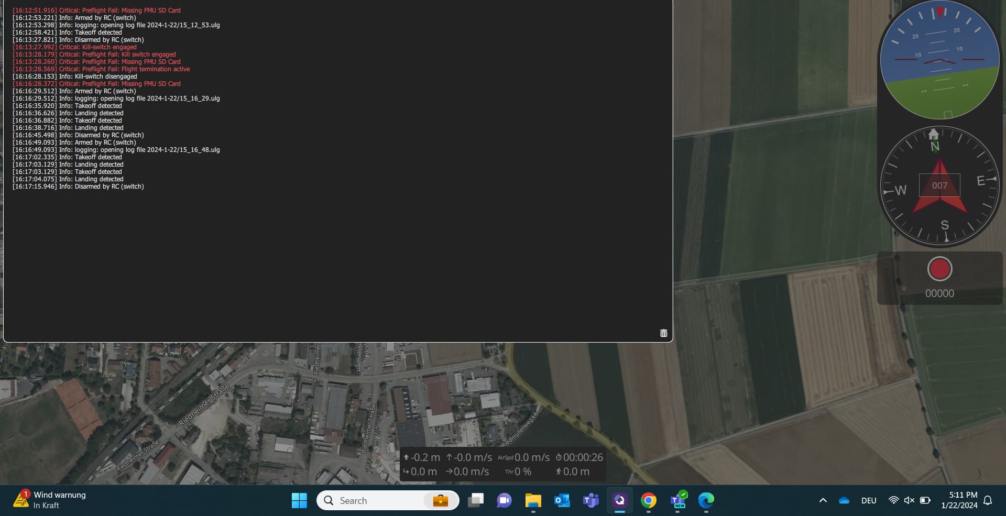Click the home icon on compass

pos(934,134)
